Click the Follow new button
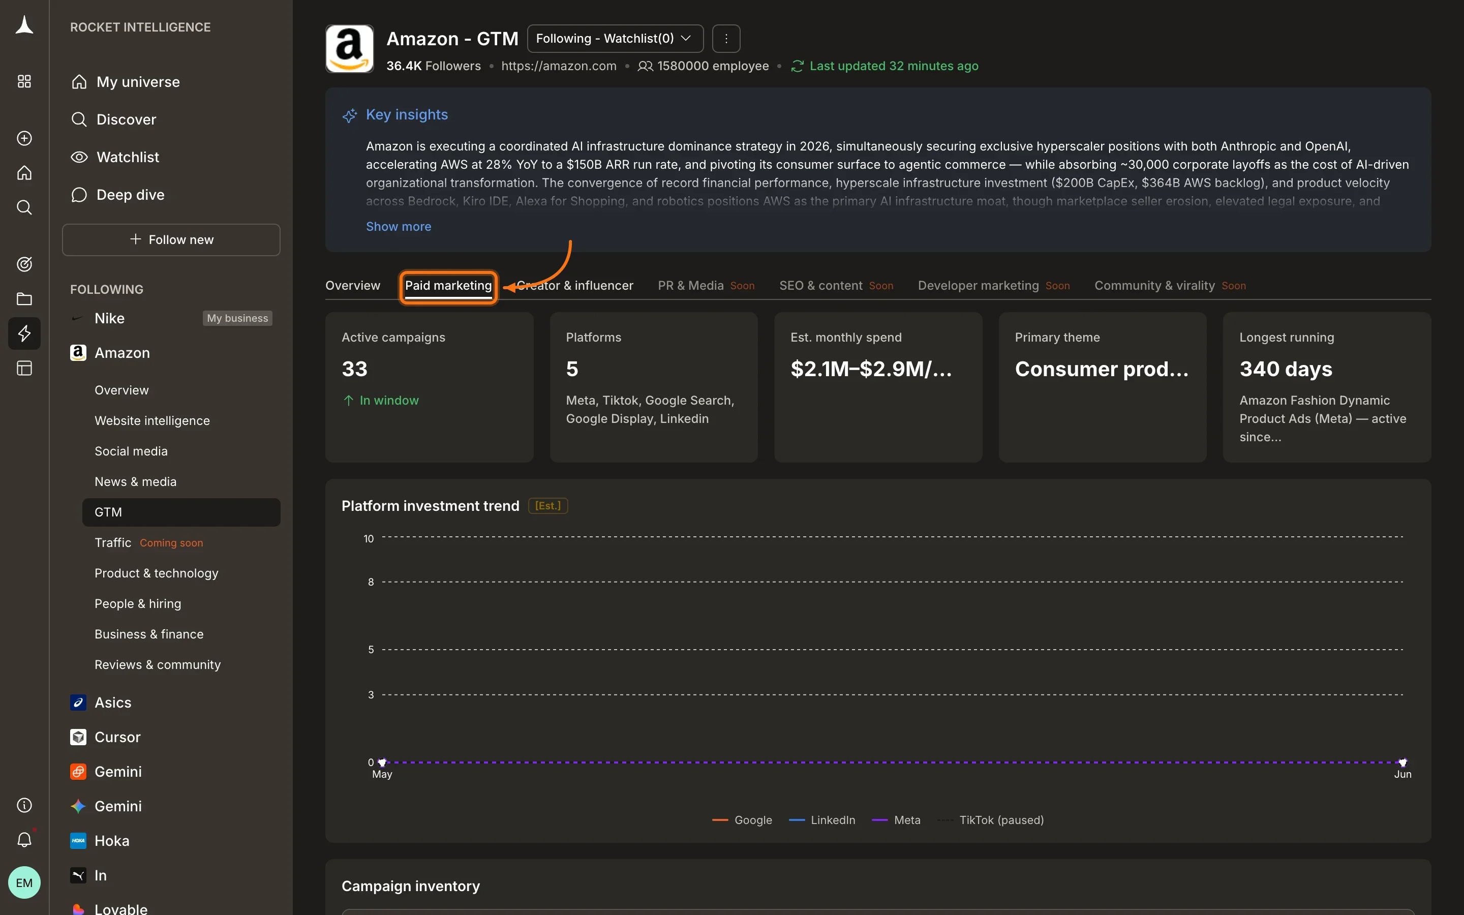 click(171, 239)
